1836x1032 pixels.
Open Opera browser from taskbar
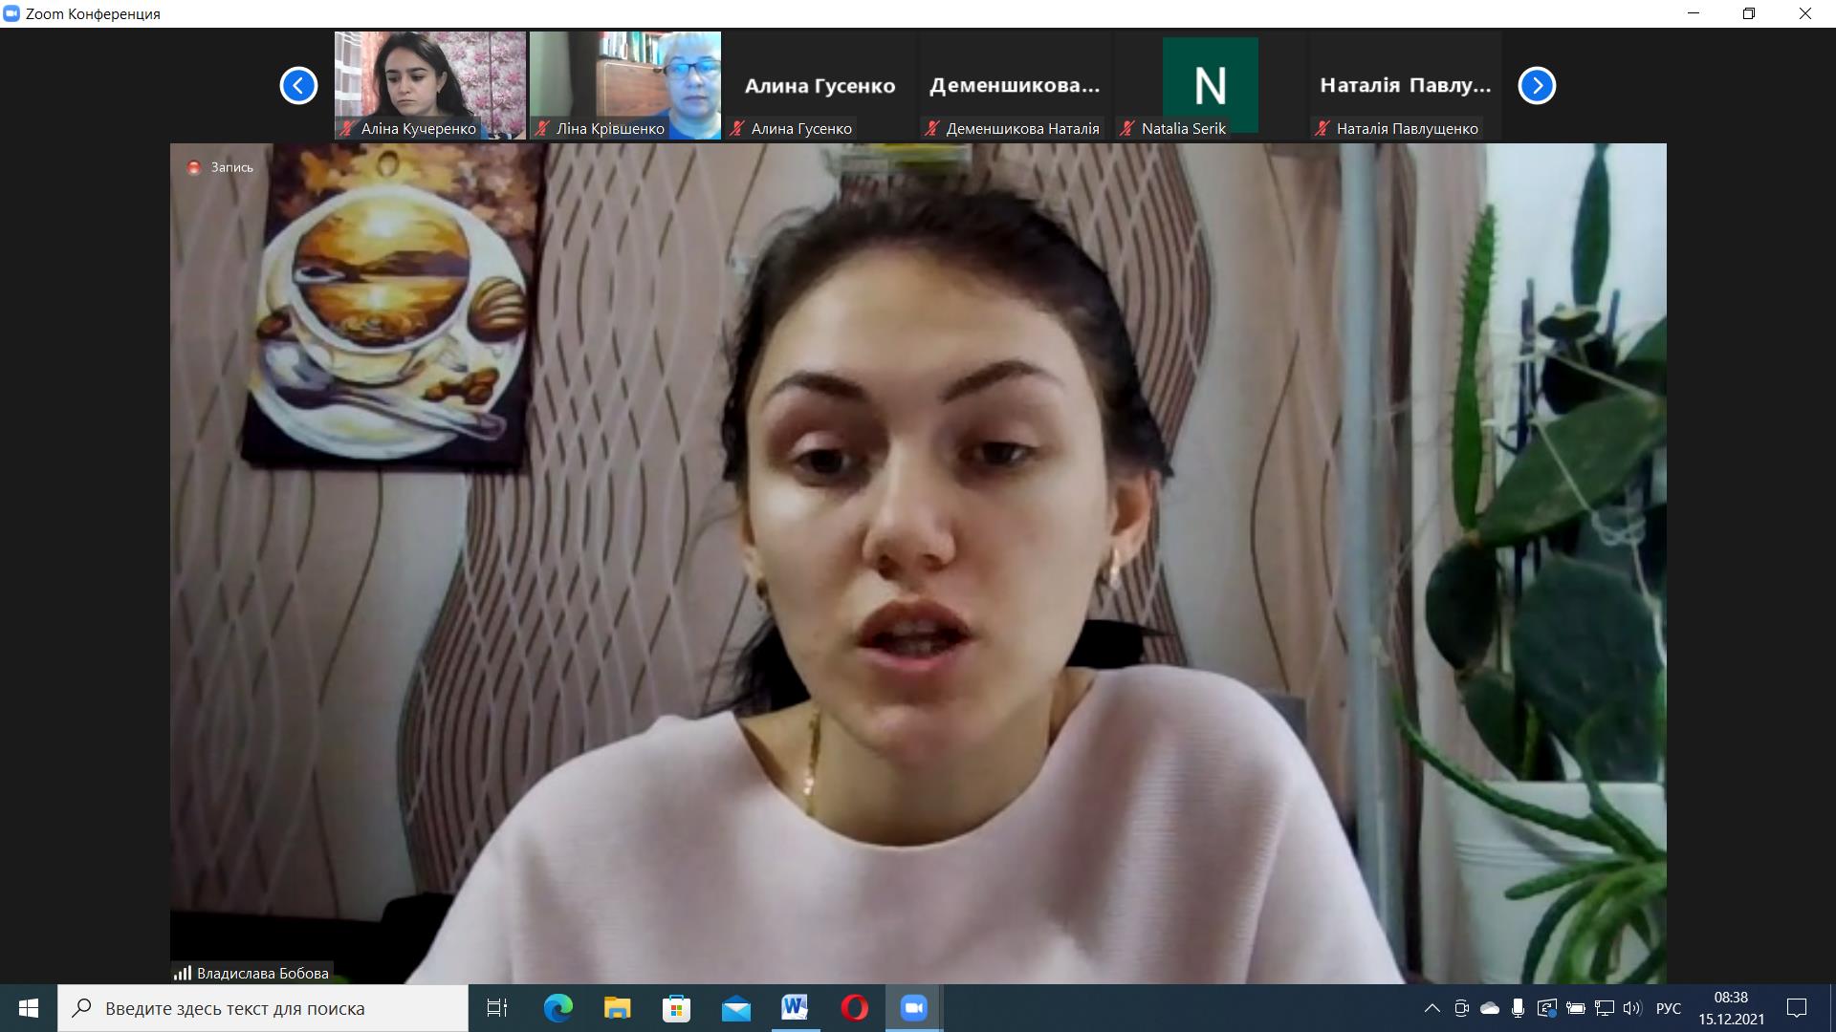coord(854,1008)
